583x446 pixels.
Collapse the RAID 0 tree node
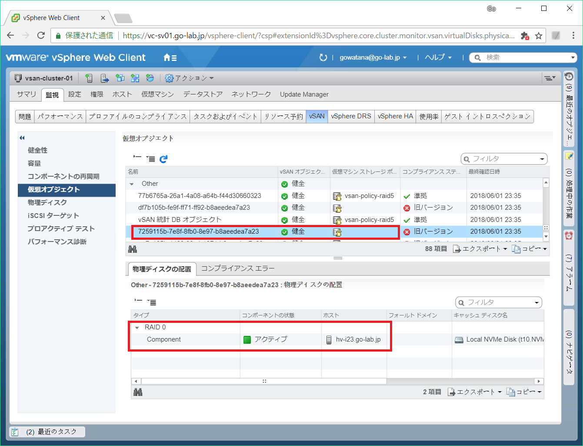pyautogui.click(x=137, y=328)
